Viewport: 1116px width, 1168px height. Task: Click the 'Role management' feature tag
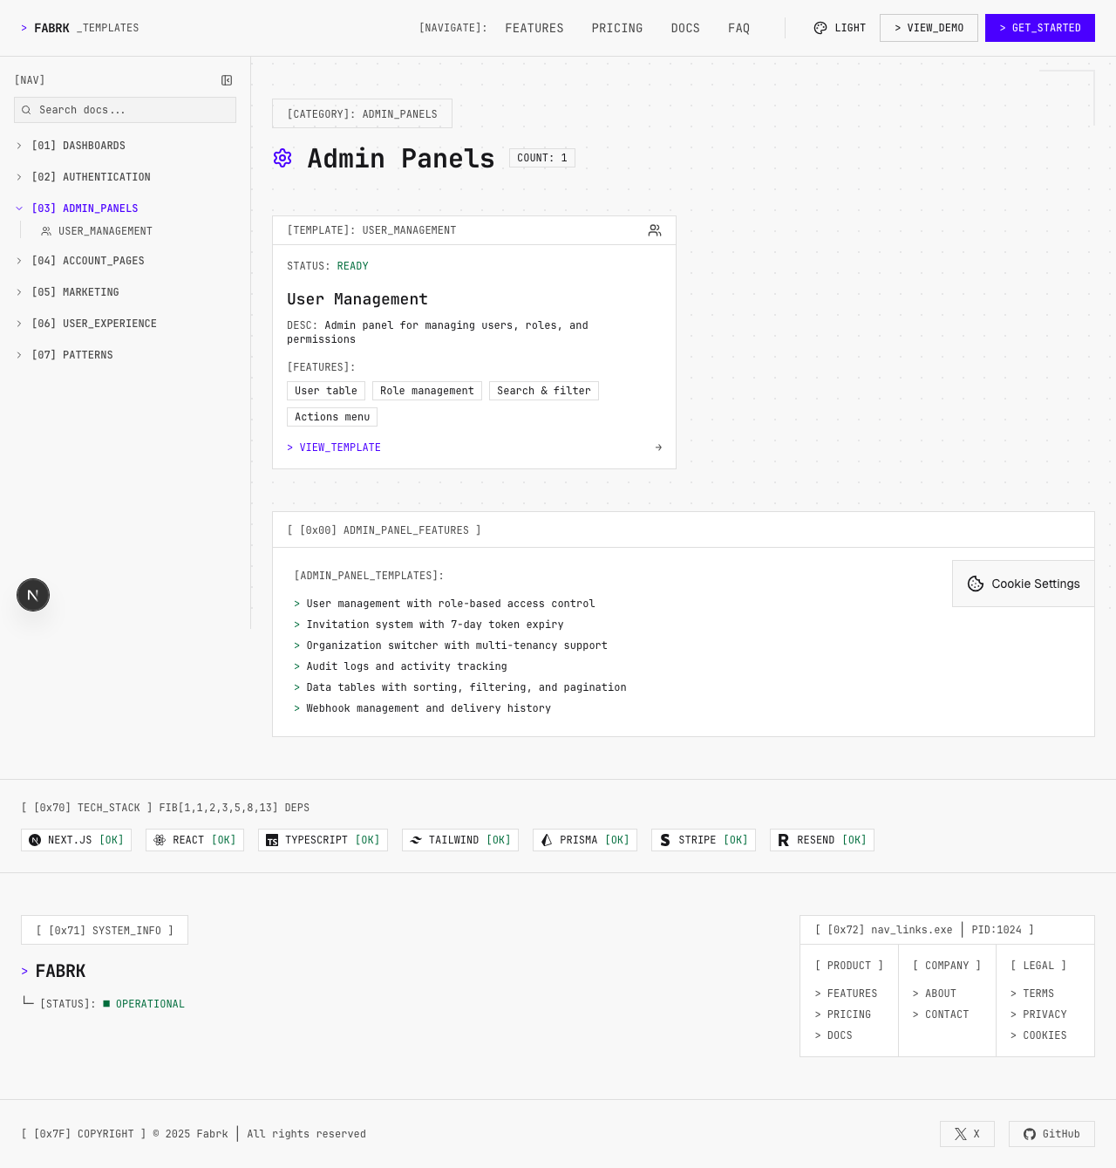(x=427, y=391)
